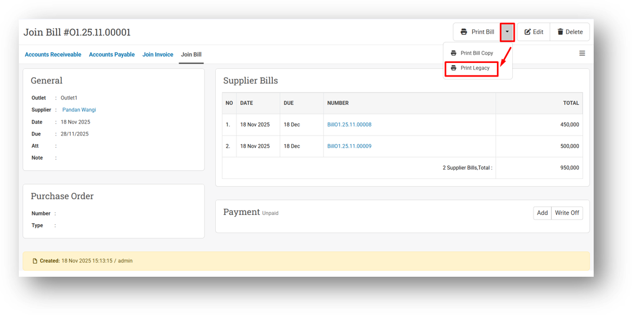
Task: Click the Delete button
Action: coord(570,32)
